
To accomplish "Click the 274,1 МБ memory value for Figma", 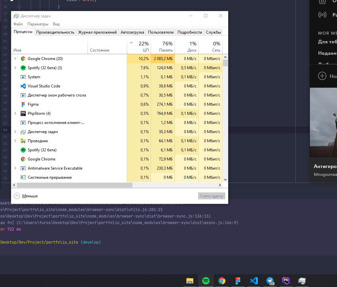I will pos(165,104).
